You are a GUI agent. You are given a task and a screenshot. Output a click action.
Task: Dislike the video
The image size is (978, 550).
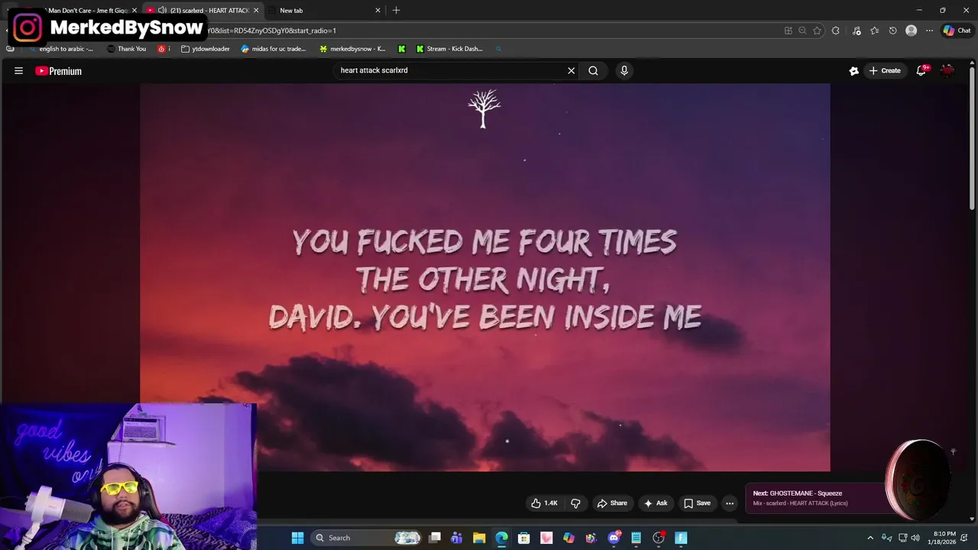(x=575, y=503)
